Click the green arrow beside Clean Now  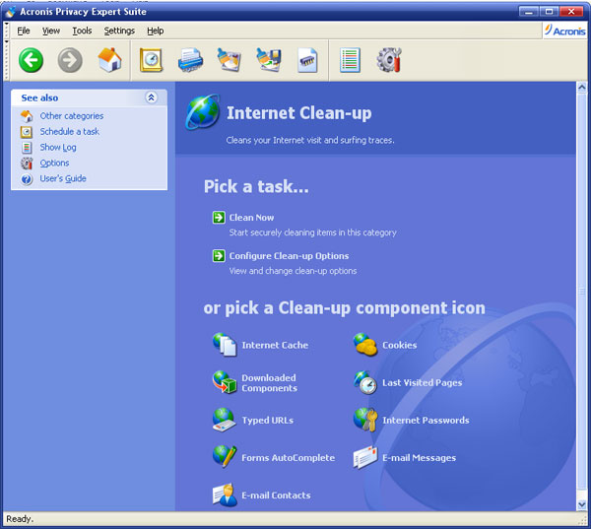click(x=219, y=218)
